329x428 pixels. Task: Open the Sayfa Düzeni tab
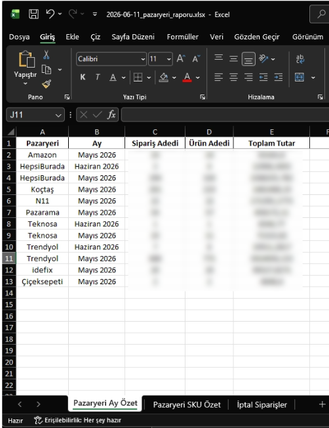click(133, 37)
